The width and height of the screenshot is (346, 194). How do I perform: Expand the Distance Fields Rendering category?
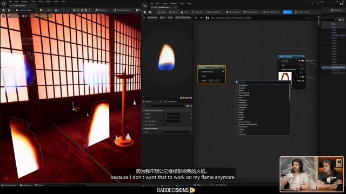pos(248,124)
